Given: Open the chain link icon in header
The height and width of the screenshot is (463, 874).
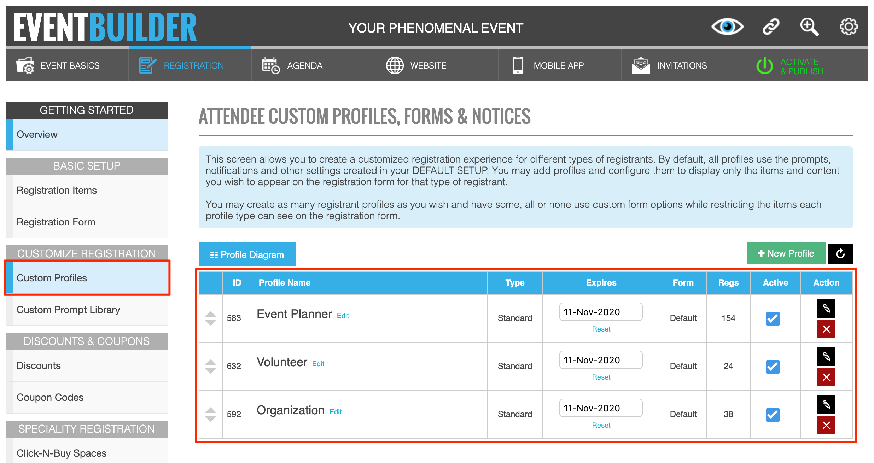Looking at the screenshot, I should [771, 27].
